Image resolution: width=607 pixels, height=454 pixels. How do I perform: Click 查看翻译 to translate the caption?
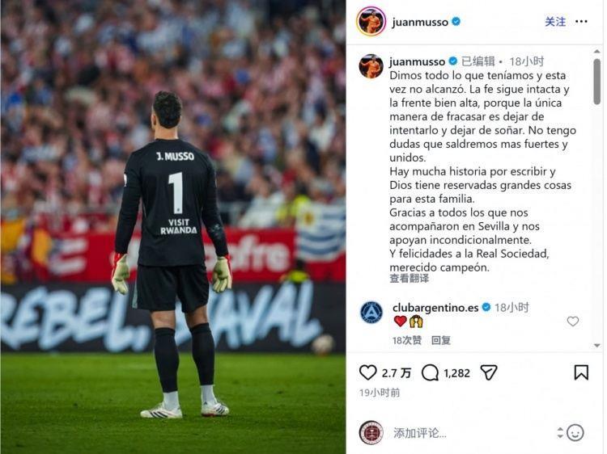click(x=410, y=279)
